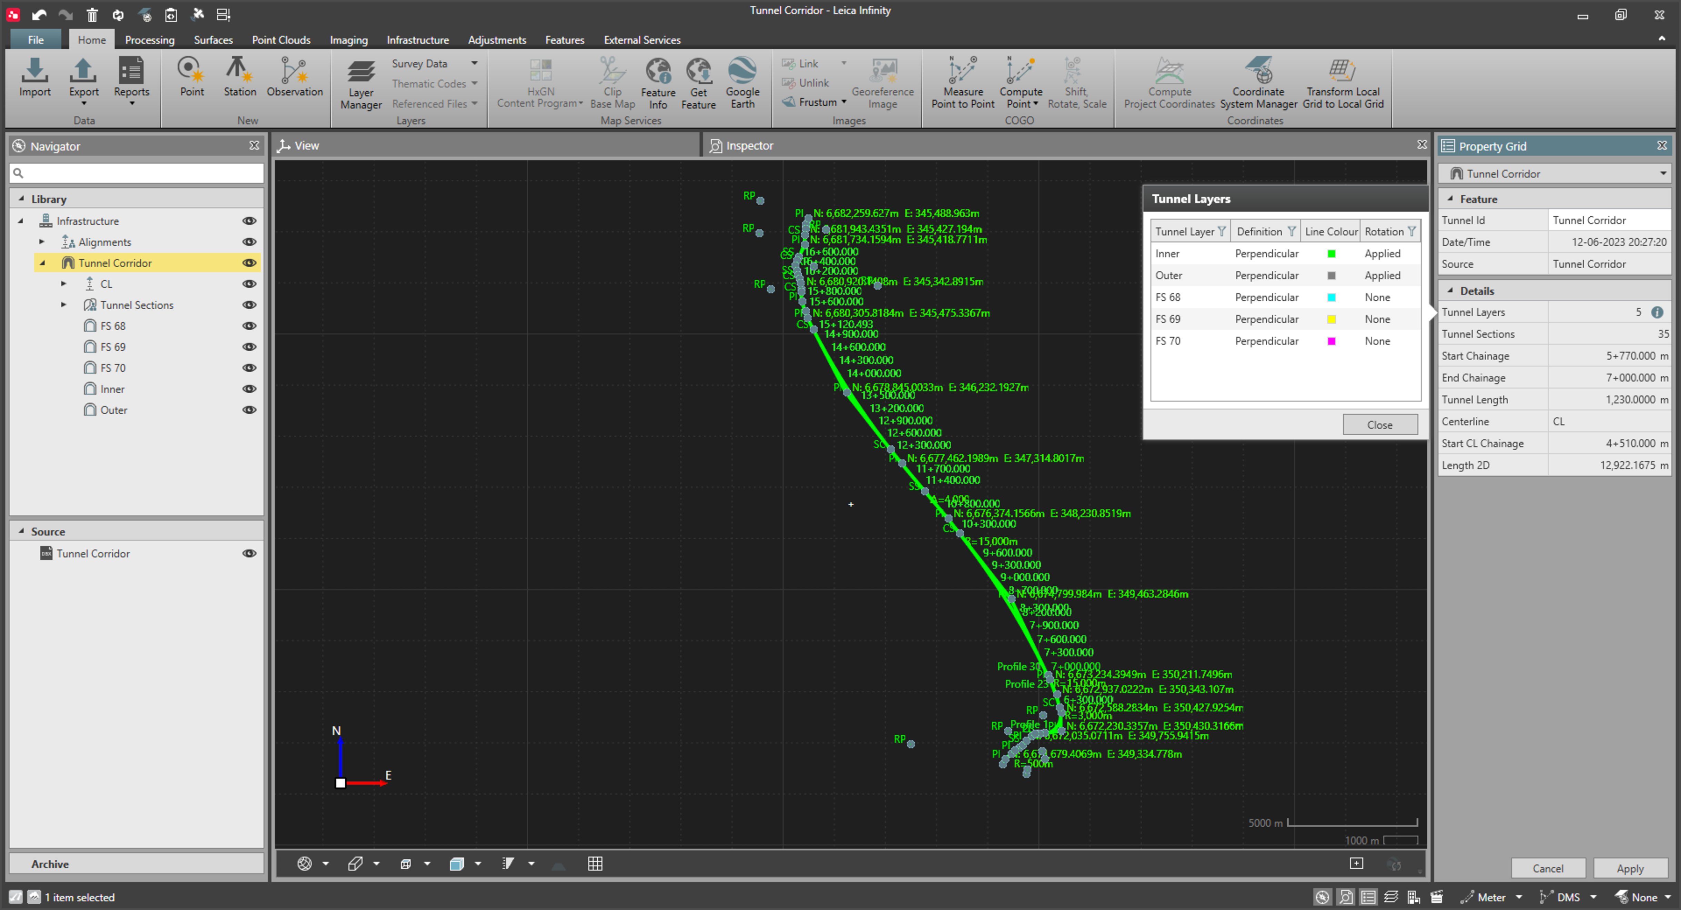Switch to the Surfaces tab
The height and width of the screenshot is (910, 1681).
pyautogui.click(x=213, y=40)
